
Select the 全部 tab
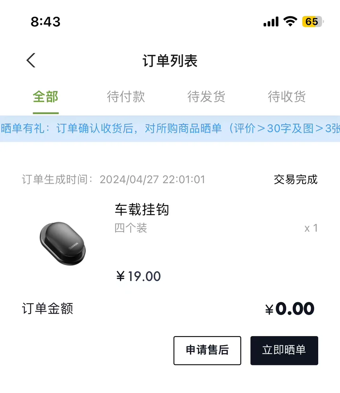point(45,97)
